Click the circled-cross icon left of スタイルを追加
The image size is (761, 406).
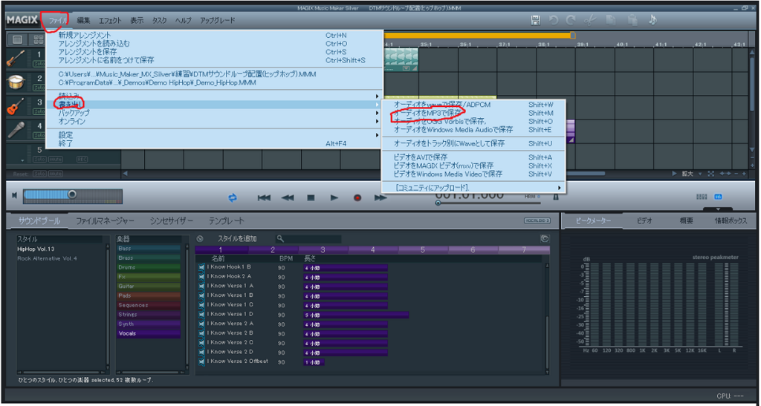point(200,239)
